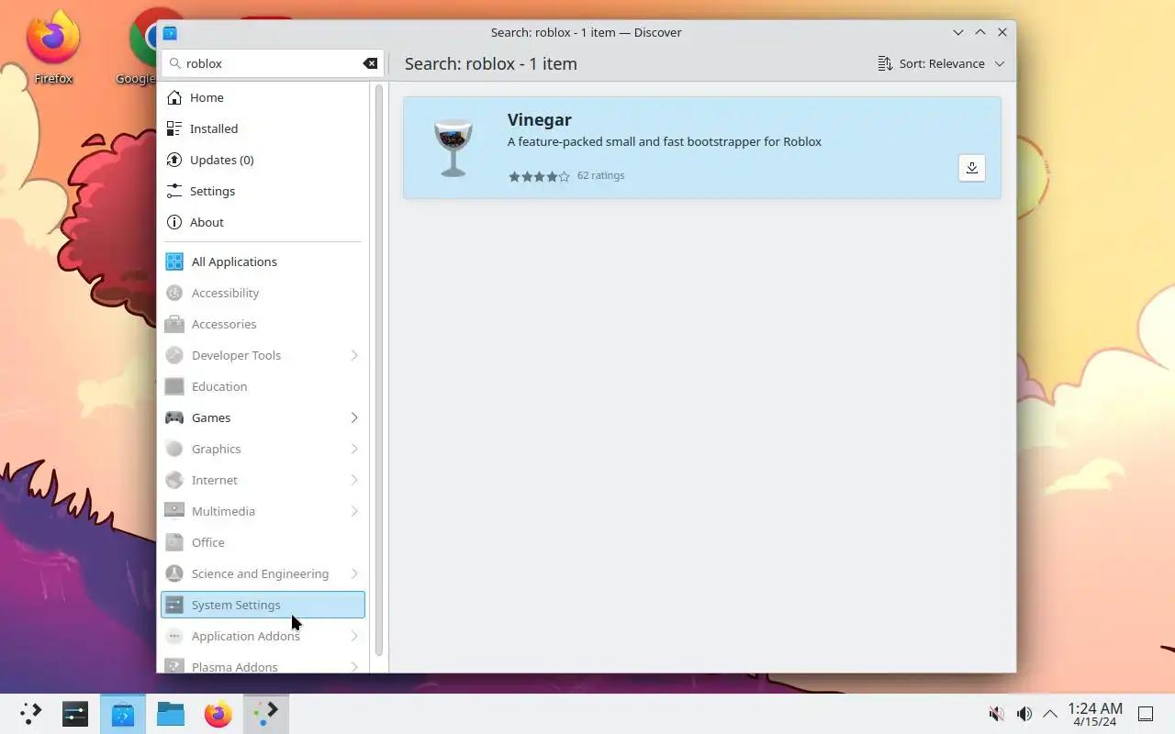Click the Discover window title bar icon
1175x734 pixels.
tap(170, 32)
